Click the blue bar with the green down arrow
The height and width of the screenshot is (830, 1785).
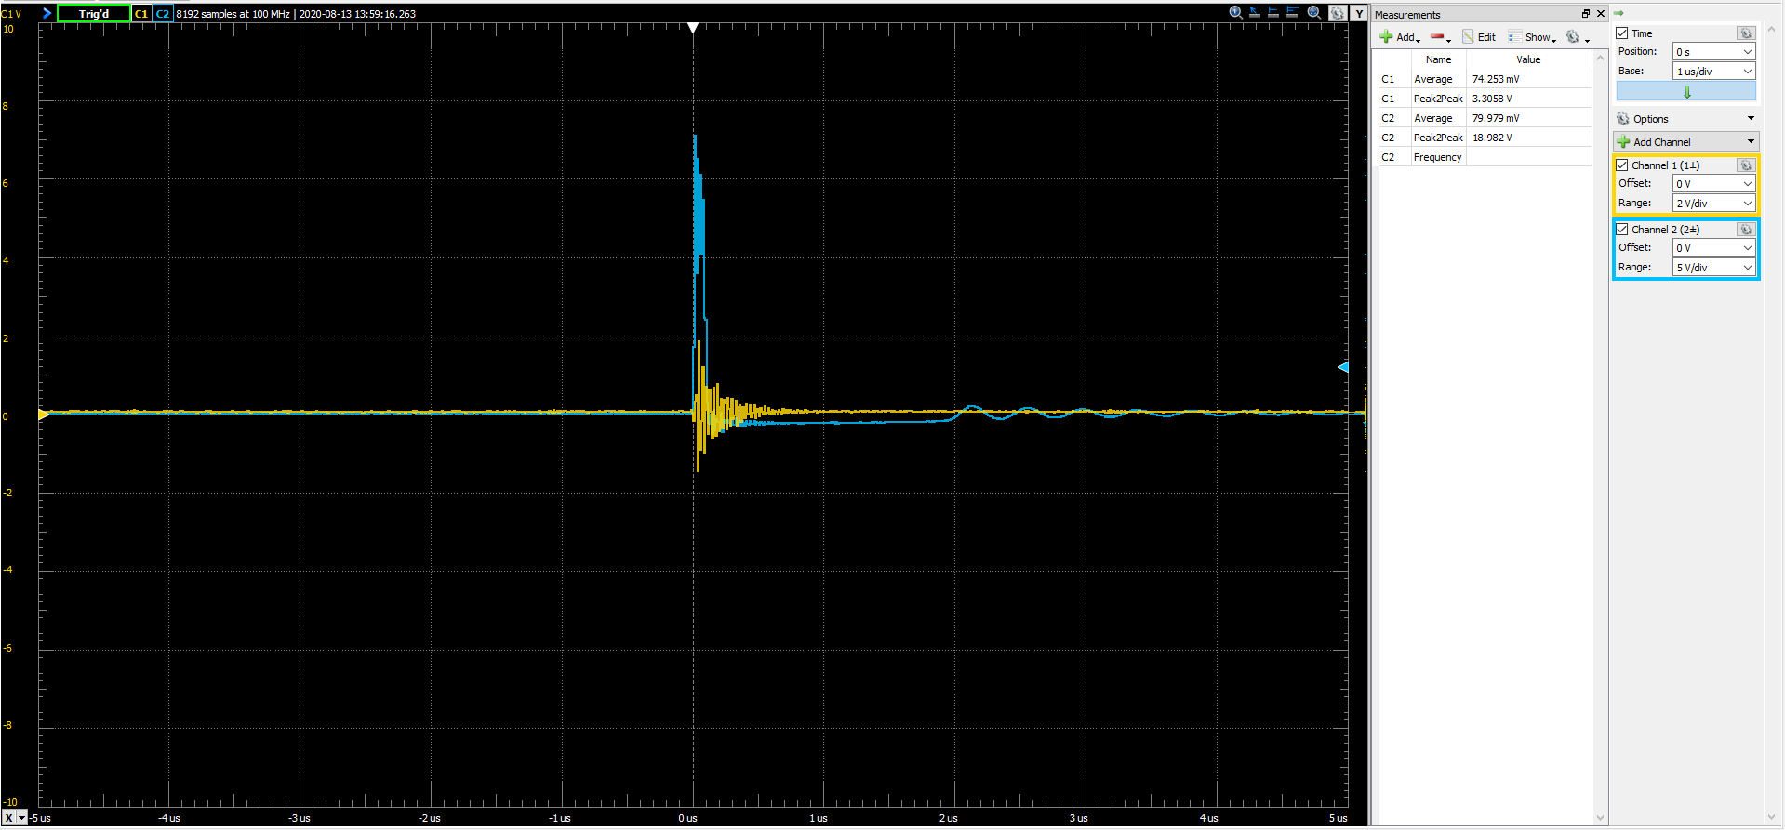[1686, 91]
